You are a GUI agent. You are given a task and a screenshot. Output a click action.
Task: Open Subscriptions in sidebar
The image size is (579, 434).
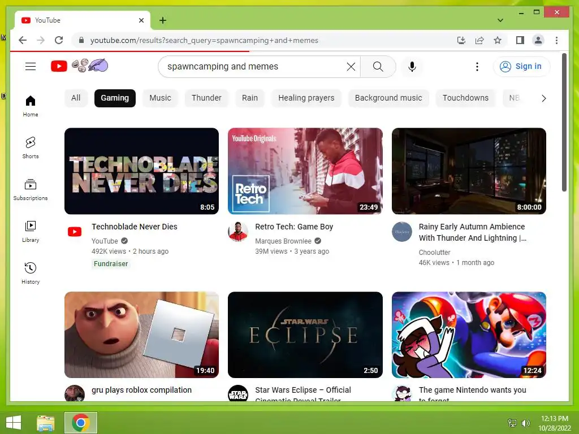pos(31,190)
